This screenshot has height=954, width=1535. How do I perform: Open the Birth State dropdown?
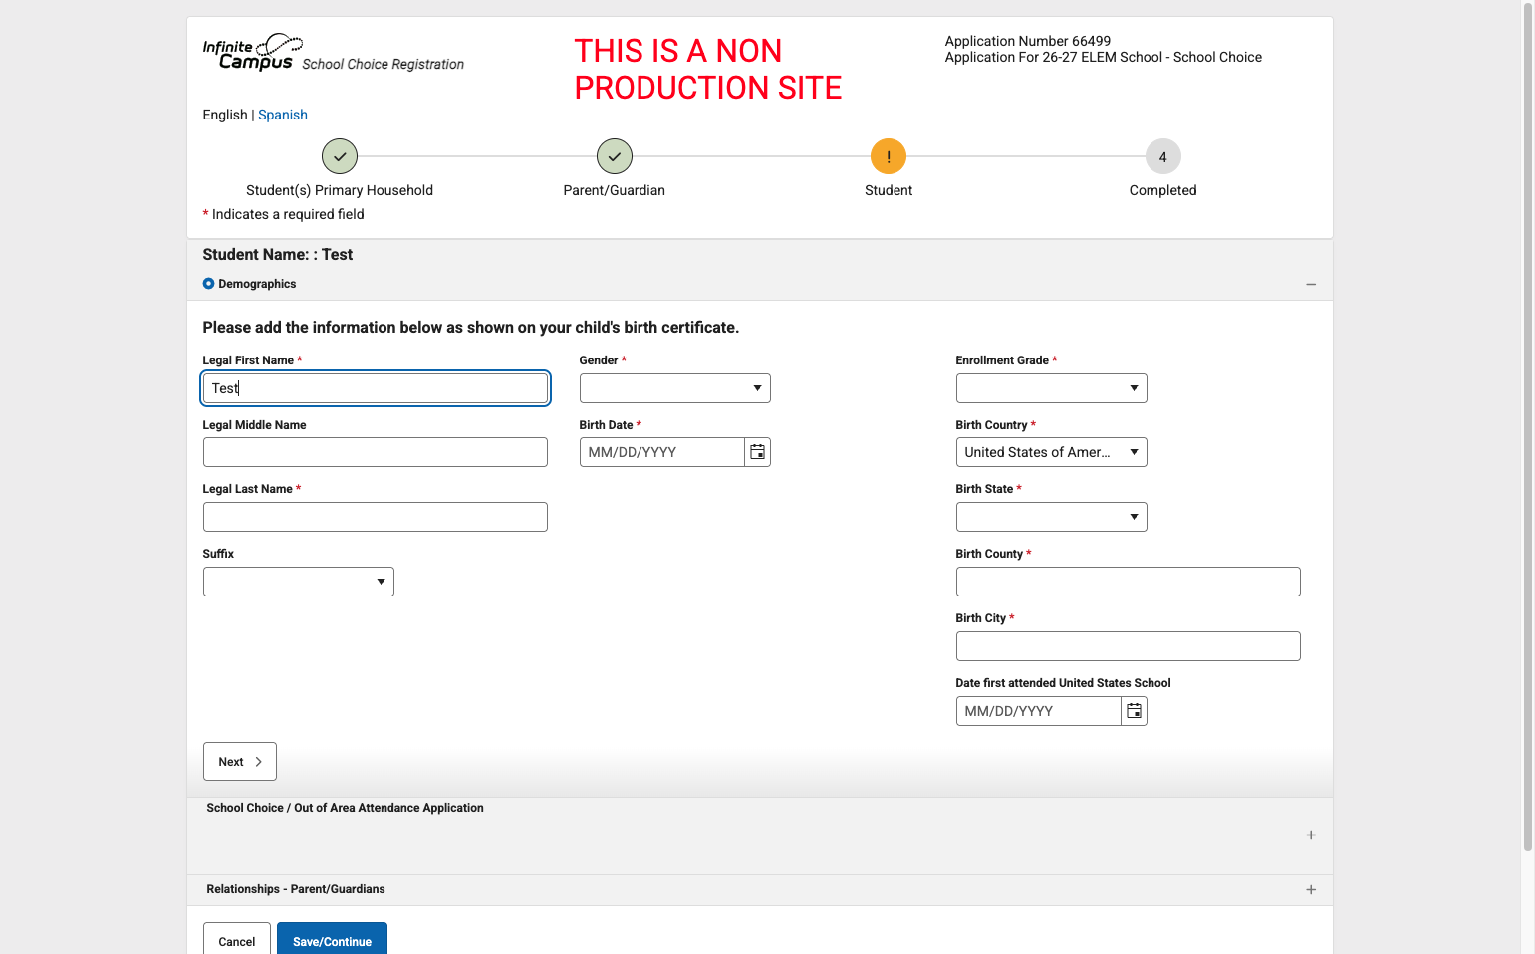tap(1052, 517)
